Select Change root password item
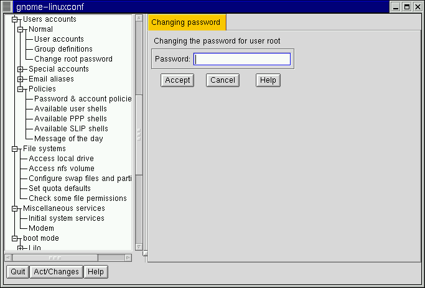Screen dimensions: 425x288 (x=73, y=59)
